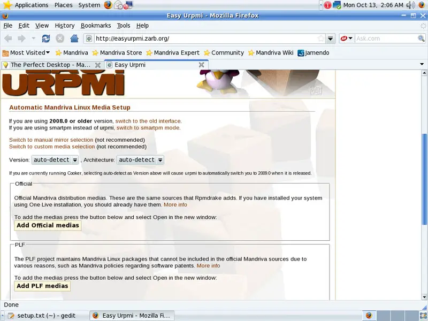Image resolution: width=428 pixels, height=321 pixels.
Task: Open the Mandriva Expert bookmark
Action: coord(173,52)
